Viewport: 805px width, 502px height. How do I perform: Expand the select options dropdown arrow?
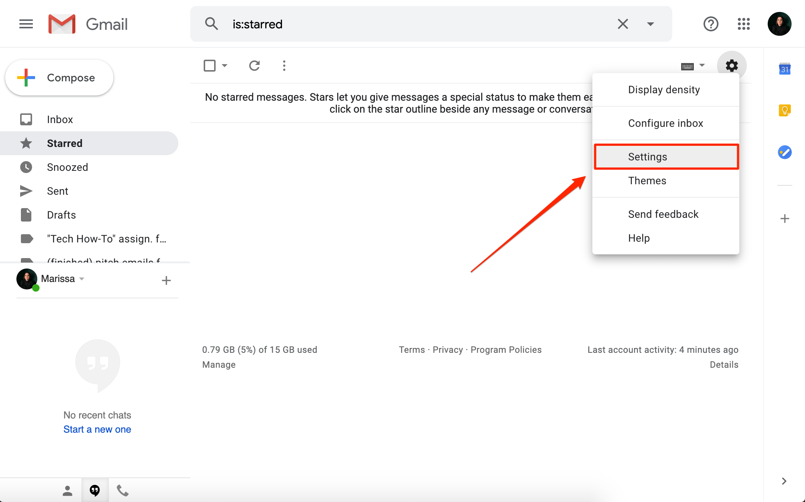click(x=225, y=66)
